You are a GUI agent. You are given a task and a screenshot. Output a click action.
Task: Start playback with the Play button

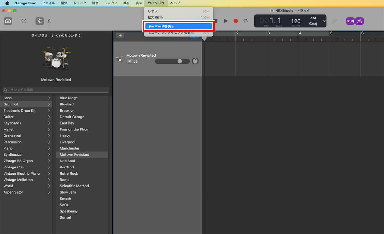pos(226,21)
